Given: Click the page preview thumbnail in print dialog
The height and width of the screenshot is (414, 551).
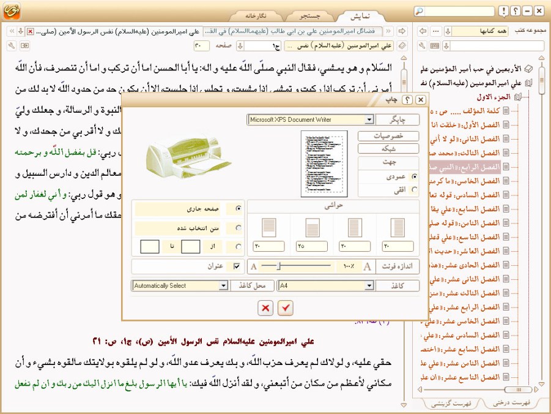Looking at the screenshot, I should click(x=324, y=164).
